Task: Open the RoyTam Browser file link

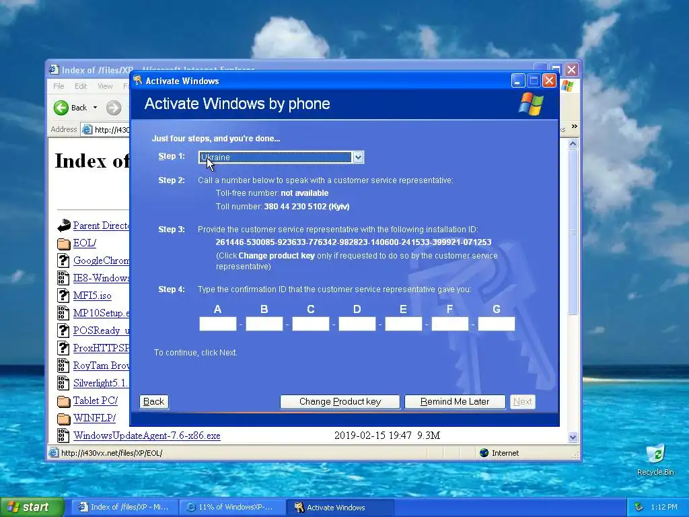Action: click(101, 366)
